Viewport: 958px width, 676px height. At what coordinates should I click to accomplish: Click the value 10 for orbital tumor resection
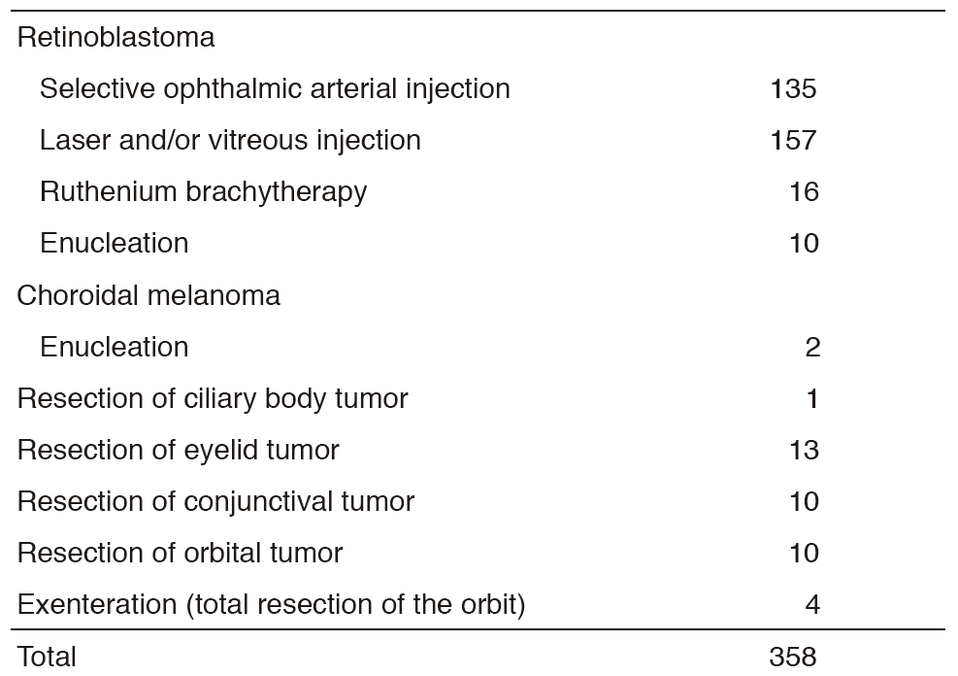coord(804,554)
